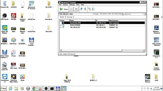Viewport: 163px width, 91px height.
Task: Select the FileZilla desktop icon
Action: pyautogui.click(x=13, y=16)
